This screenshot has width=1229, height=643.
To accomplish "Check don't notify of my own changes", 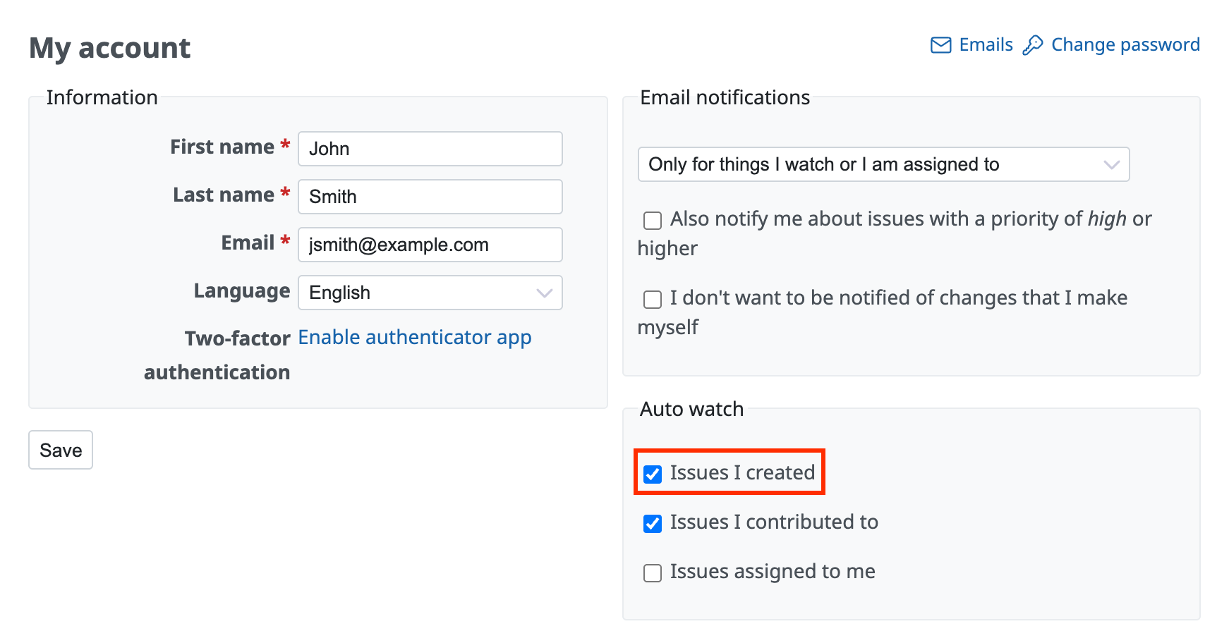I will (653, 300).
